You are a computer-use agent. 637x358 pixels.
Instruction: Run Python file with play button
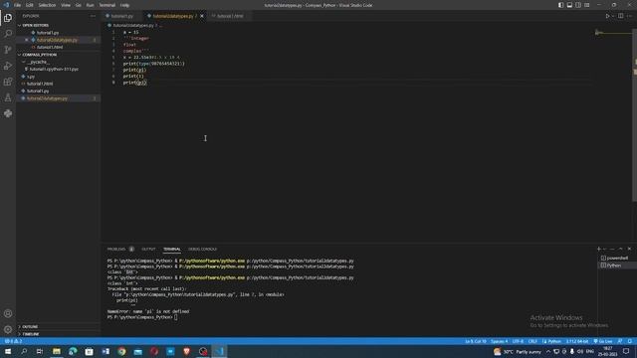(x=607, y=16)
